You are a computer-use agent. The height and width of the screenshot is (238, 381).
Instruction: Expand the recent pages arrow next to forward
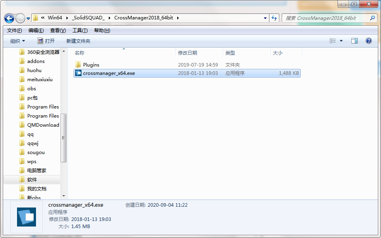click(28, 19)
